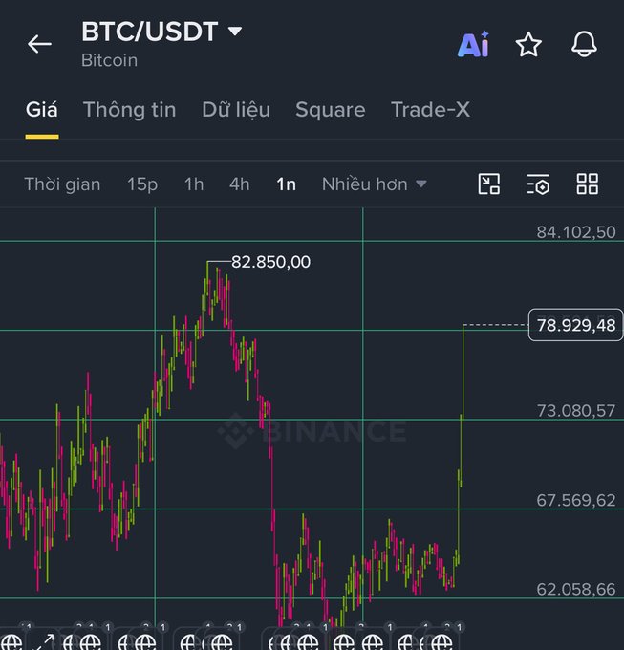Click the 67.569,62 axis price label
This screenshot has height=650, width=624.
tap(576, 500)
